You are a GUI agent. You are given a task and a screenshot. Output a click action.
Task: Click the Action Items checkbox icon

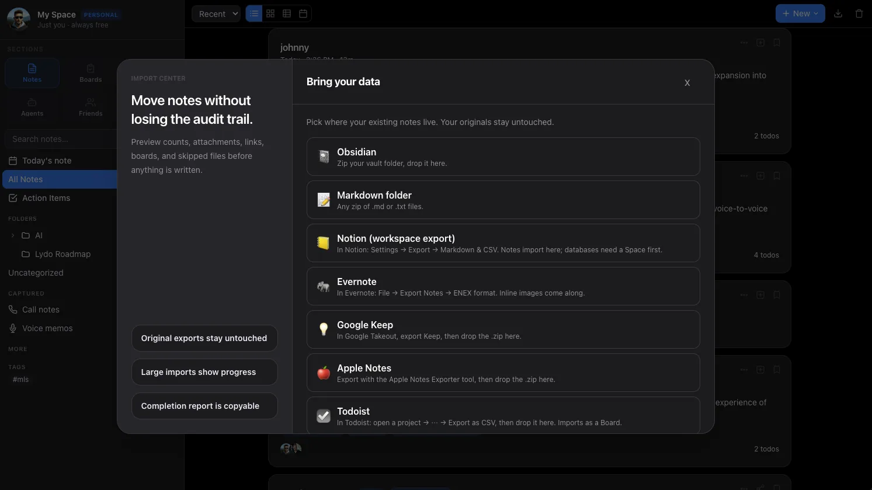[x=13, y=198]
